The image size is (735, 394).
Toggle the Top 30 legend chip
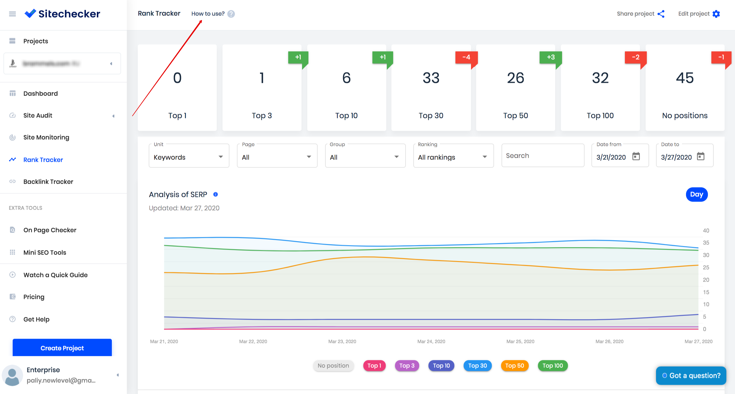point(477,365)
